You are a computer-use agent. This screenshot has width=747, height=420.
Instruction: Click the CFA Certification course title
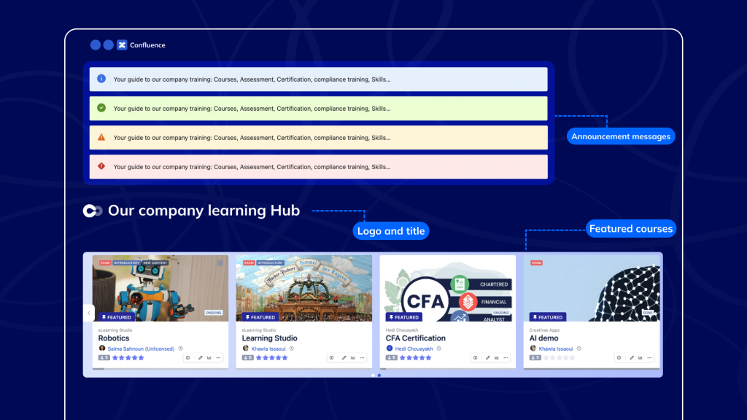(x=416, y=338)
